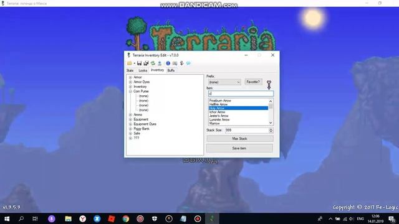Expand the Inventory tree node
Image resolution: width=399 pixels, height=224 pixels.
(130, 86)
